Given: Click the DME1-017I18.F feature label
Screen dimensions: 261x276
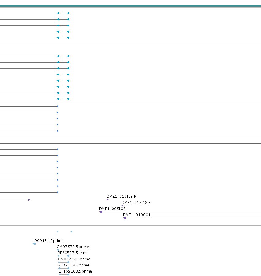Looking at the screenshot, I should (136, 203).
